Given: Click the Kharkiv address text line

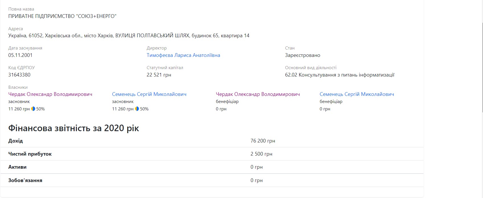Looking at the screenshot, I should 129,36.
